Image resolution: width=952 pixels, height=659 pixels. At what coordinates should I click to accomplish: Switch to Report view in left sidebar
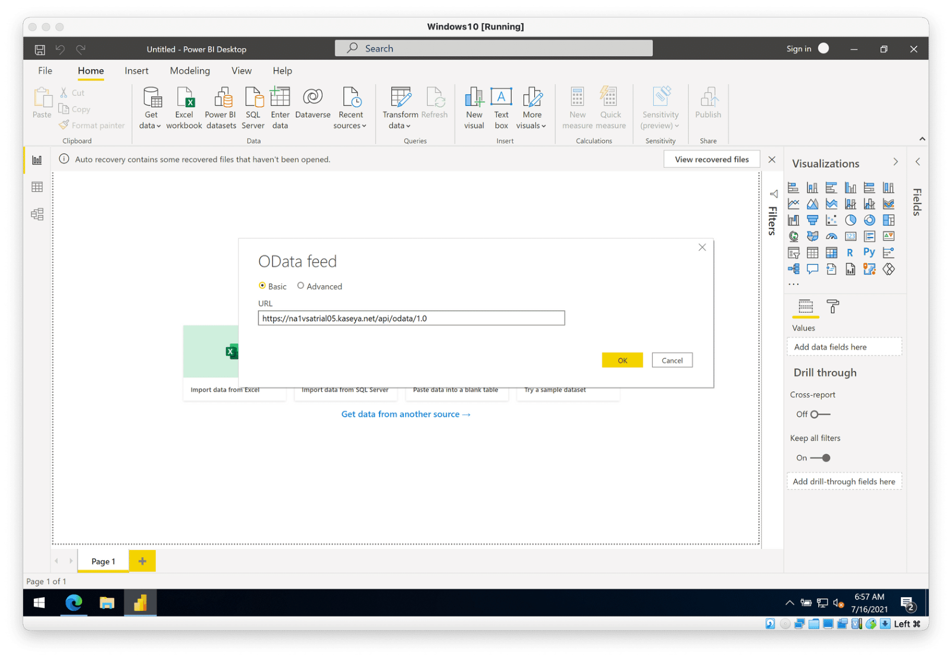click(37, 160)
